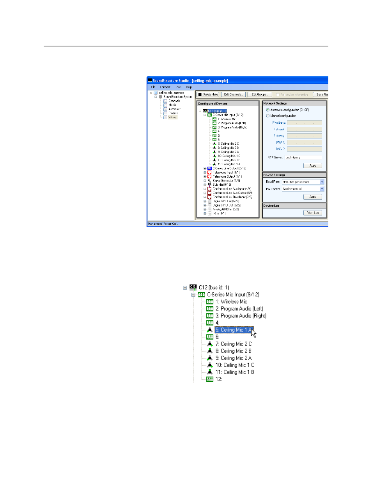Open the Wiring page in sidebar
Screen dimensions: 372x482
(x=172, y=117)
